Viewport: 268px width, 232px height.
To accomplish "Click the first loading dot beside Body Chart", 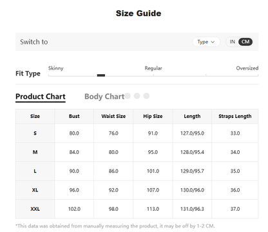I will 128,96.
